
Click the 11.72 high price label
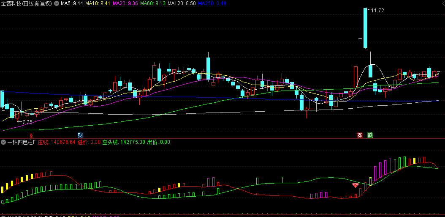[x=377, y=11]
